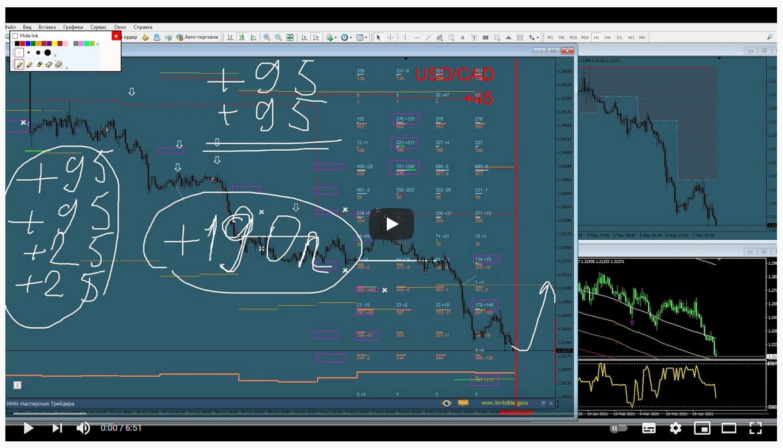Select the text A tool
This screenshot has width=783, height=448.
pyautogui.click(x=462, y=37)
